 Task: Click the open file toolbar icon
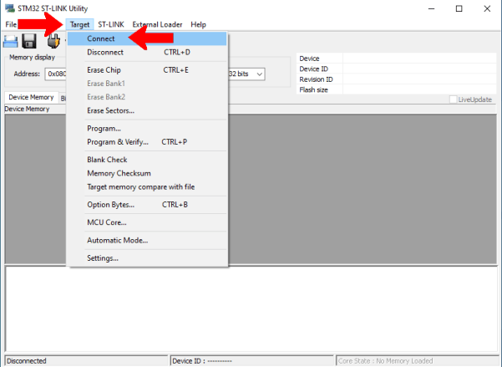click(x=11, y=41)
